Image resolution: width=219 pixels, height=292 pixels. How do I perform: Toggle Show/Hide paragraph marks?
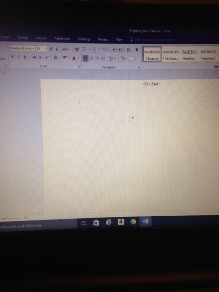137,50
